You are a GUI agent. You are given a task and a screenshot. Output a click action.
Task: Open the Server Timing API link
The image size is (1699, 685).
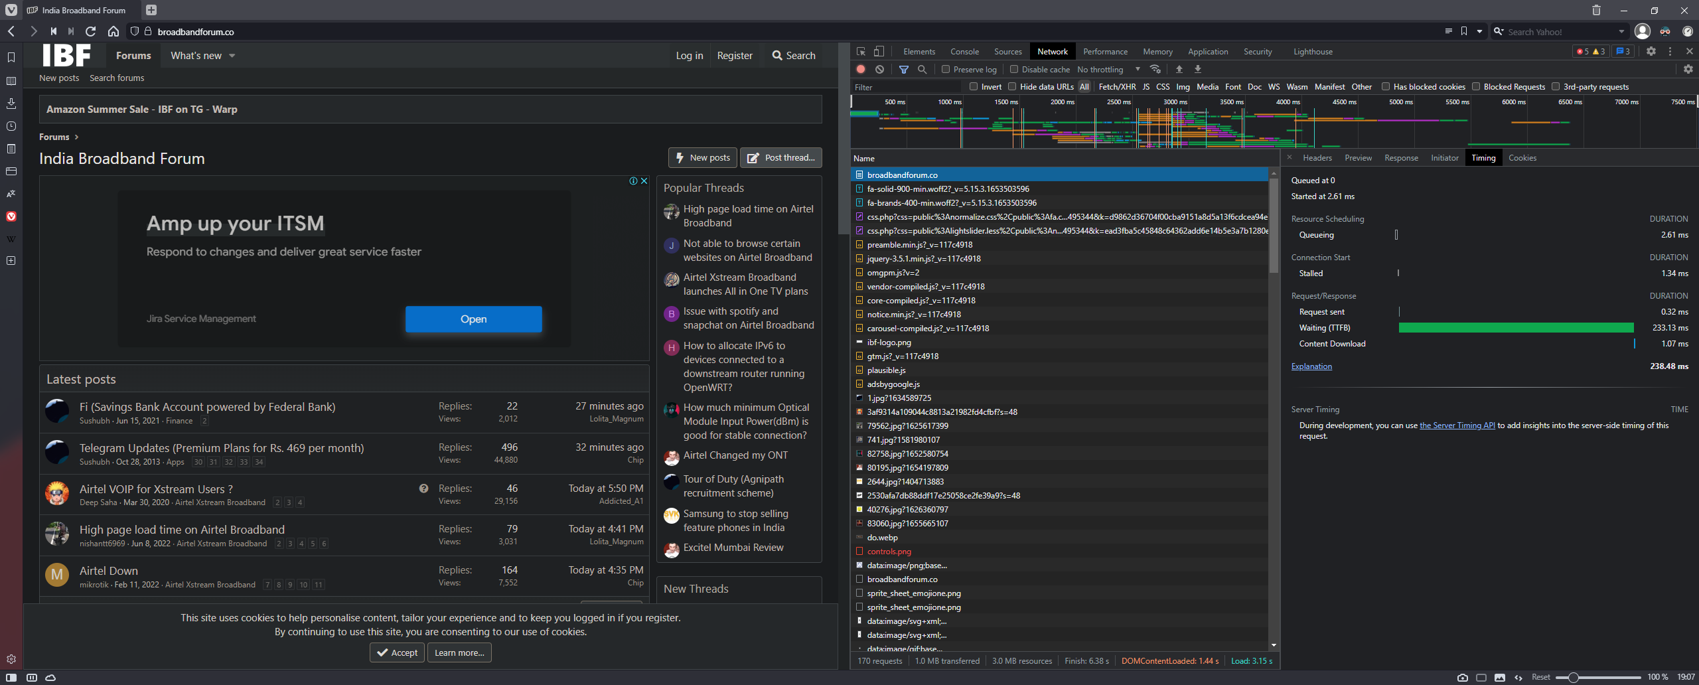(x=1457, y=425)
